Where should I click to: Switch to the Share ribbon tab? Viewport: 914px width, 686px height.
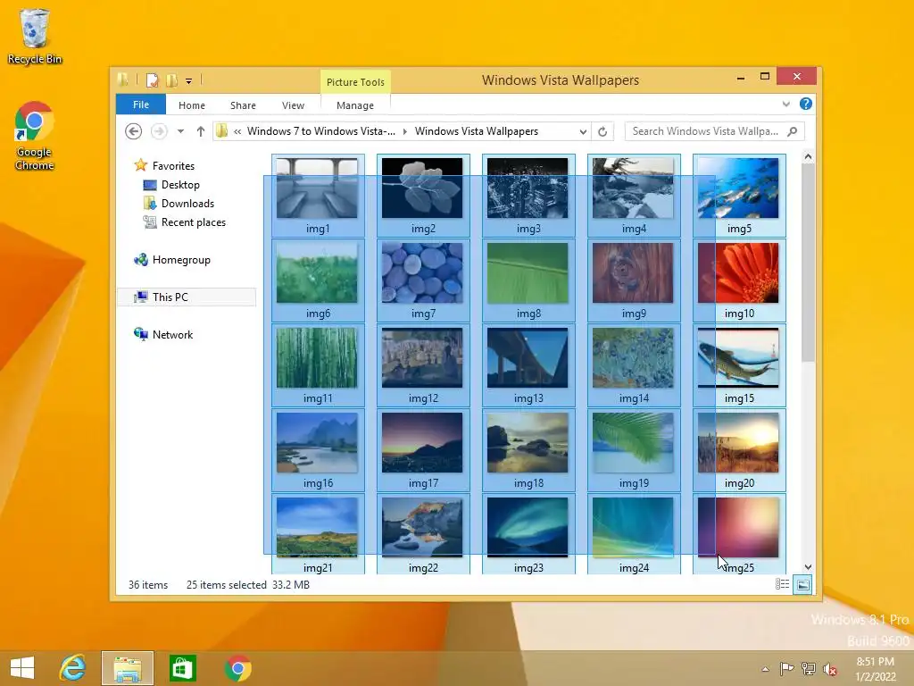coord(243,105)
